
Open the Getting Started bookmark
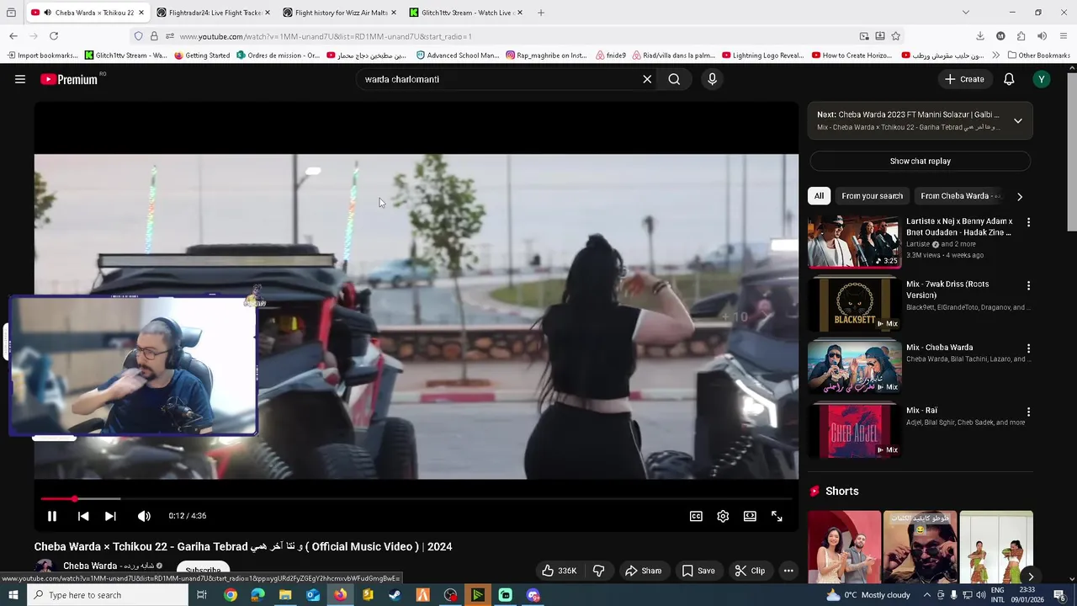pyautogui.click(x=202, y=56)
